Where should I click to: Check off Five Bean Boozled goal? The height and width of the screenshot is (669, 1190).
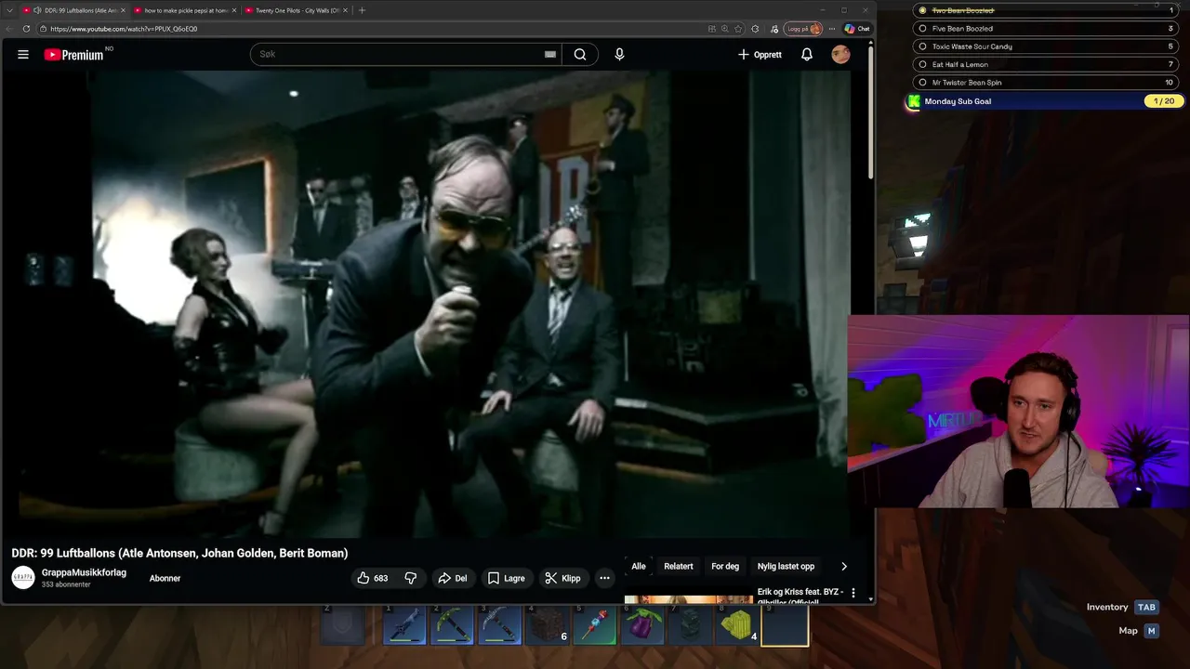tap(922, 29)
